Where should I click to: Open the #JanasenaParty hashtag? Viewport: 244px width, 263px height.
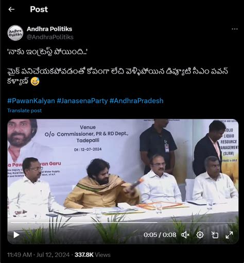coord(82,101)
